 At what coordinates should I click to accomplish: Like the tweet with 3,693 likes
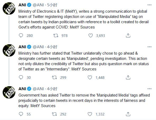tap(91, 36)
